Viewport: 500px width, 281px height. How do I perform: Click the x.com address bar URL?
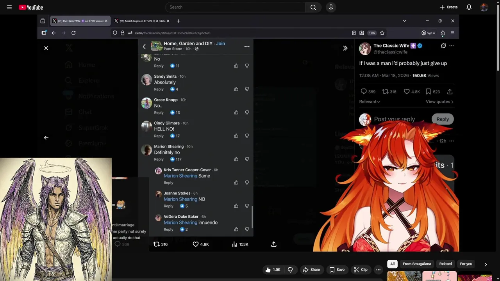point(173,33)
